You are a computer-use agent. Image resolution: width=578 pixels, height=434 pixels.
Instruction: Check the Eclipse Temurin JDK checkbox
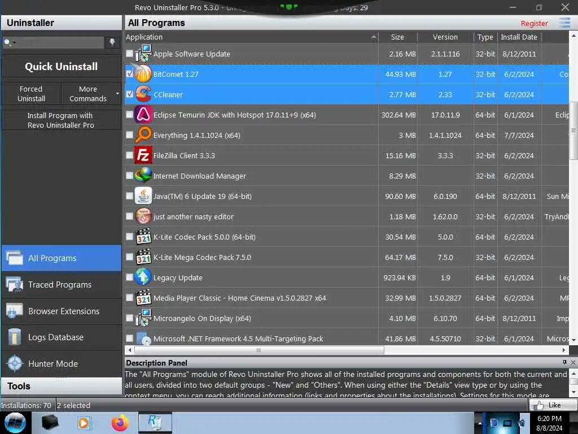[129, 114]
